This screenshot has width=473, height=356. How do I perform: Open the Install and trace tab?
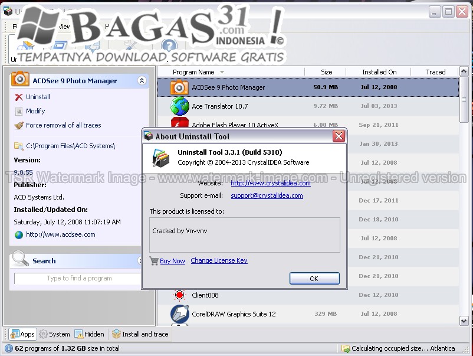click(x=140, y=334)
